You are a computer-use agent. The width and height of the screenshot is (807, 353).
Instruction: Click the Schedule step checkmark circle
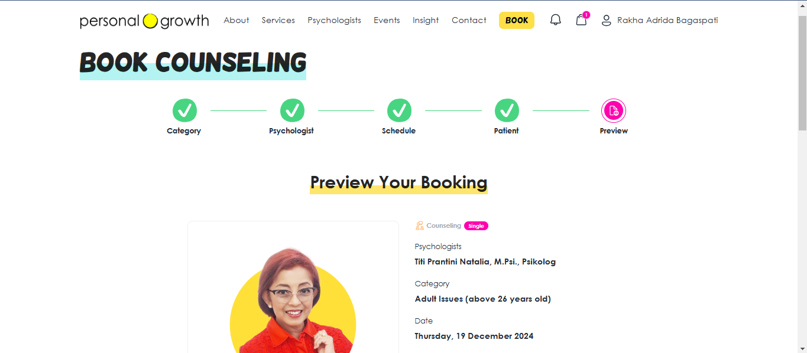(x=399, y=110)
